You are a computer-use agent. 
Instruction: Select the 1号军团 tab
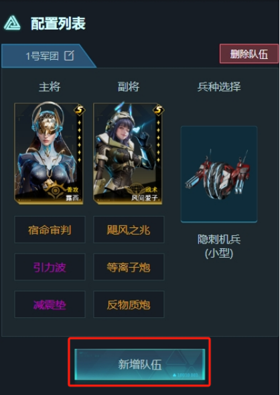click(x=48, y=56)
